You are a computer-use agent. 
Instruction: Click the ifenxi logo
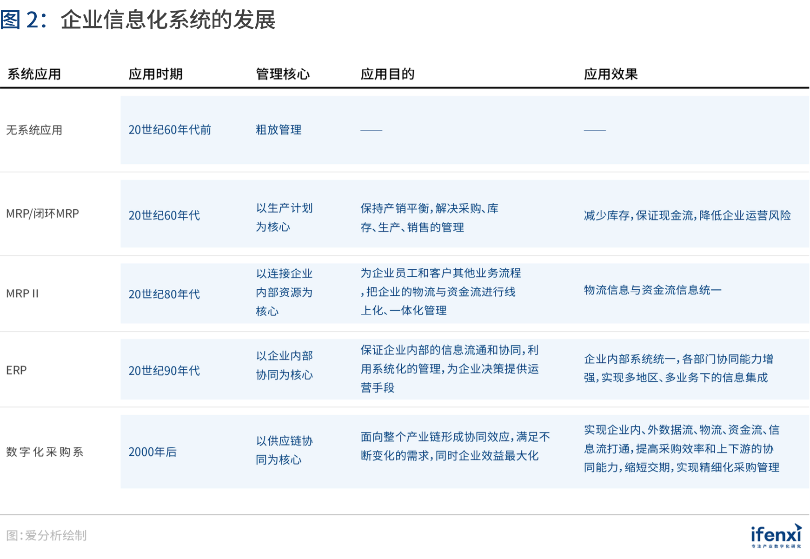coord(776,536)
